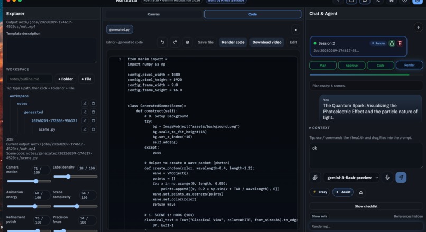Attach a file with the paperclip icon
Image resolution: width=426 pixels, height=232 pixels.
(315, 178)
